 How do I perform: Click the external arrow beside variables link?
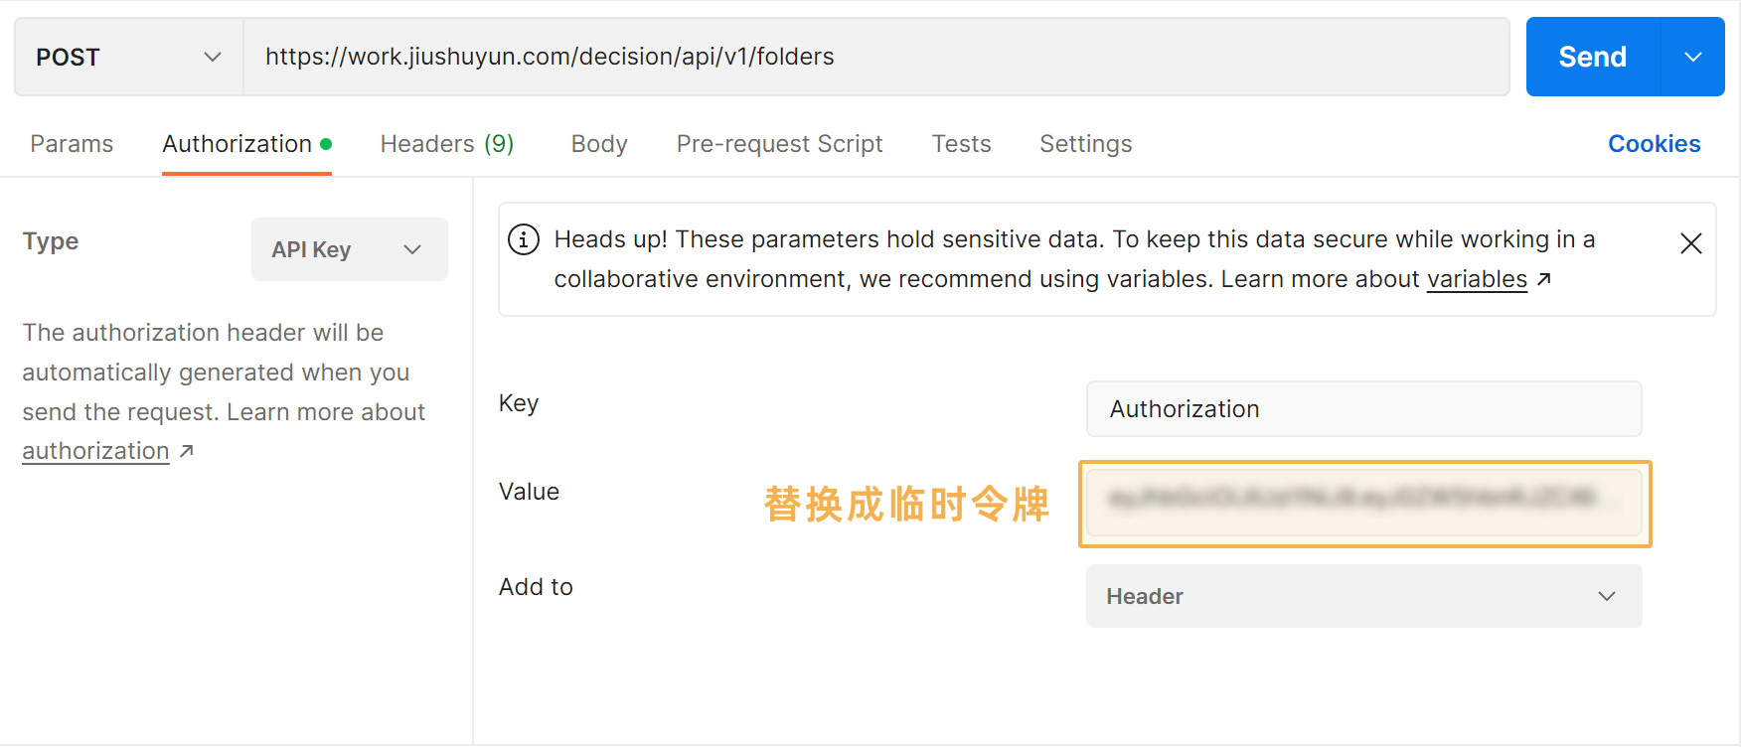click(1544, 280)
